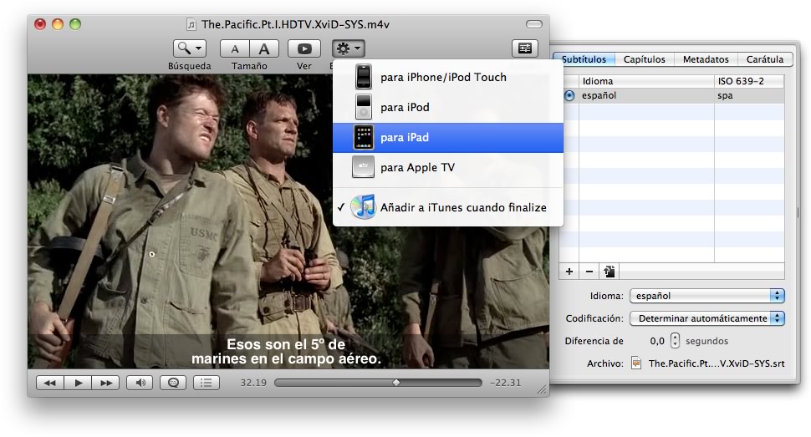The width and height of the screenshot is (811, 437).
Task: Switch to the Subtítulos tab
Action: pyautogui.click(x=584, y=59)
